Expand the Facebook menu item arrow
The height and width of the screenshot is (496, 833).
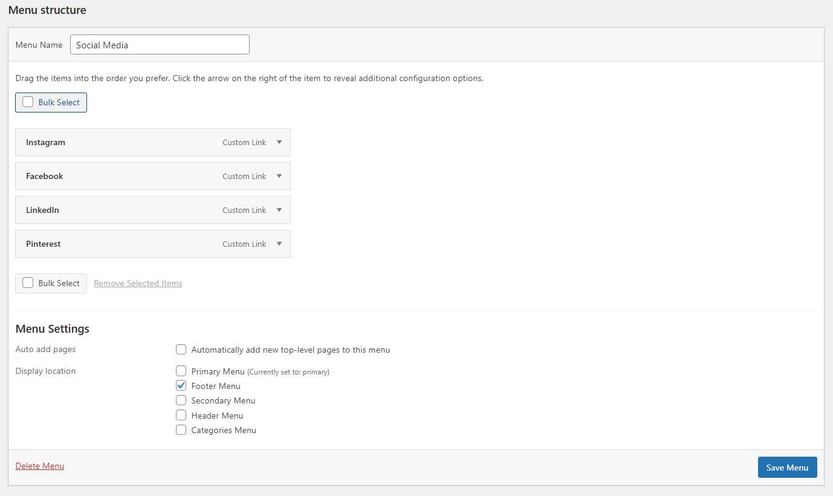[279, 176]
